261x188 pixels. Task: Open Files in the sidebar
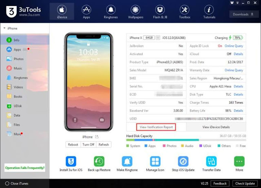pyautogui.click(x=25, y=124)
